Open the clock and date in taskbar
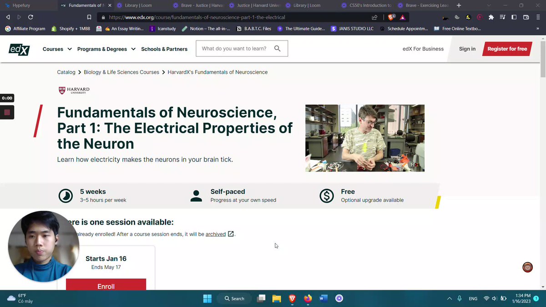This screenshot has width=546, height=307. coord(522,298)
